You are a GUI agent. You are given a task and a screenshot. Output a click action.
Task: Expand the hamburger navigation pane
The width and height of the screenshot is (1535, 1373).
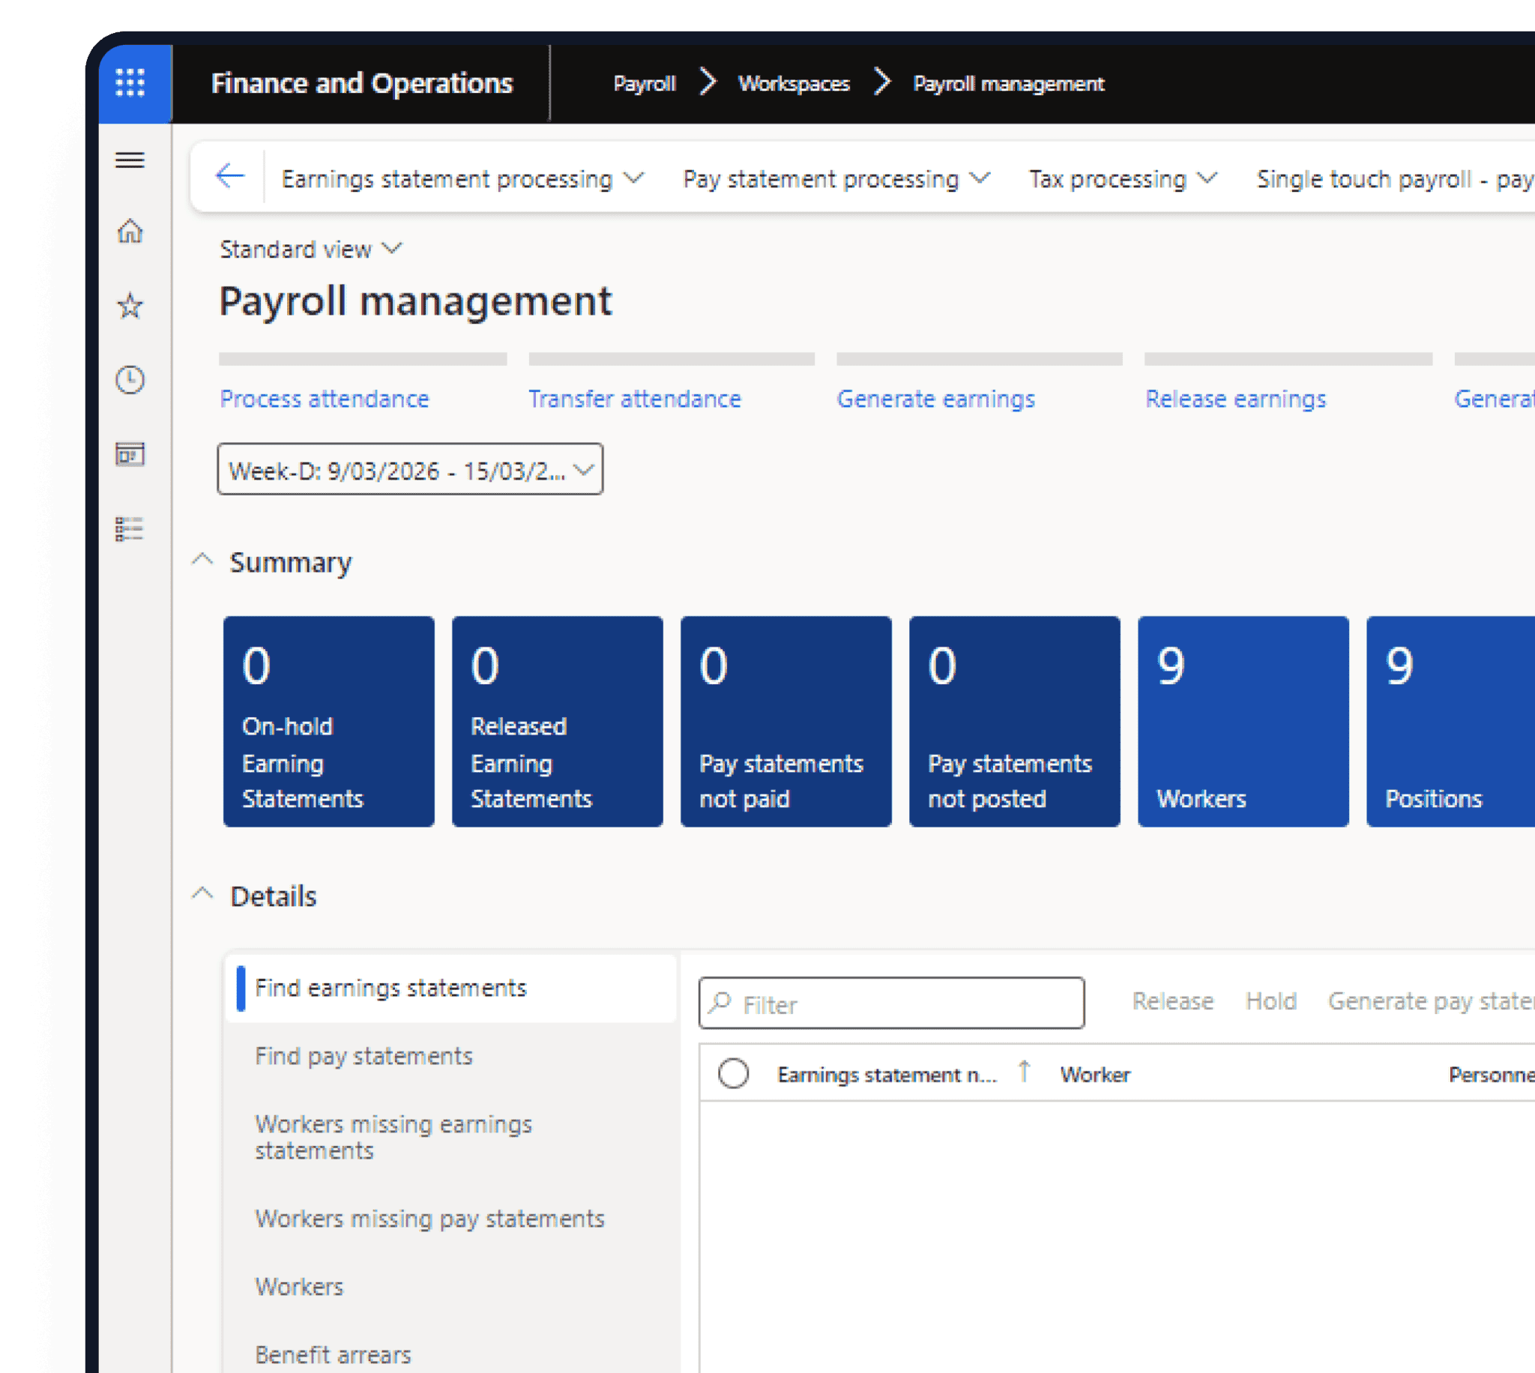pyautogui.click(x=130, y=160)
